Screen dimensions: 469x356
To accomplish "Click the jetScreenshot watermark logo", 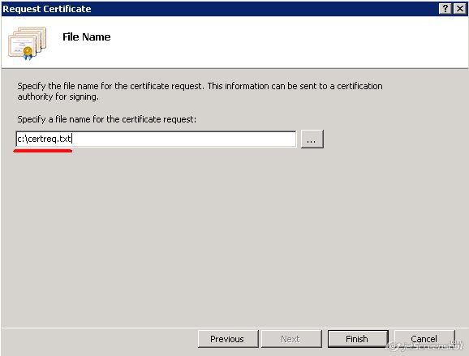I will [425, 345].
